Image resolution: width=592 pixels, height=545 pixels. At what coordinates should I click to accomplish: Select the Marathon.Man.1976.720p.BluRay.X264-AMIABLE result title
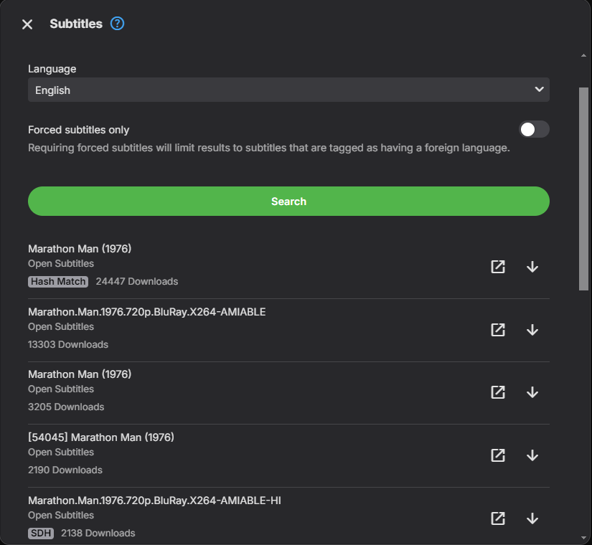coord(147,311)
